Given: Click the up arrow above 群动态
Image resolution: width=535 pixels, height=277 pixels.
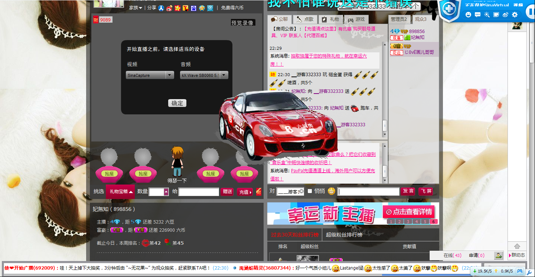Looking at the screenshot, I should pyautogui.click(x=517, y=246).
